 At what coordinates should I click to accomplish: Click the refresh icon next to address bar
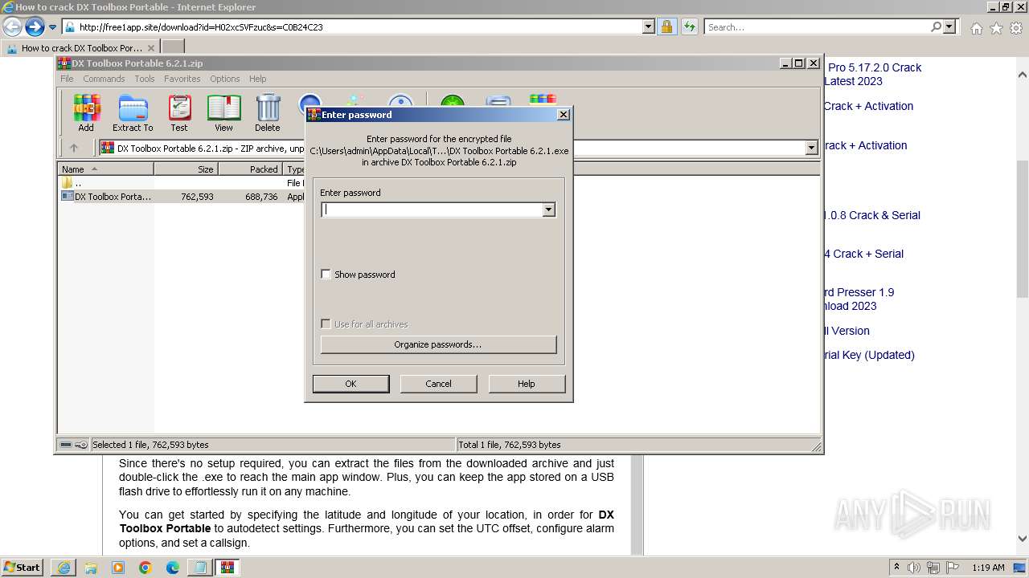[689, 26]
